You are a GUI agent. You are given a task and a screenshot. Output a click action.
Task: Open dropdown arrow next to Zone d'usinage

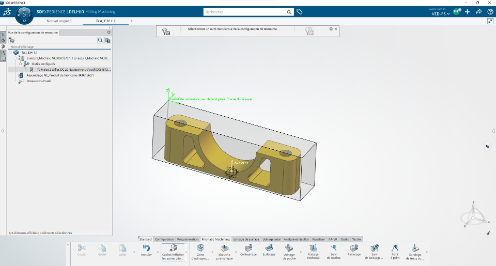[212, 252]
